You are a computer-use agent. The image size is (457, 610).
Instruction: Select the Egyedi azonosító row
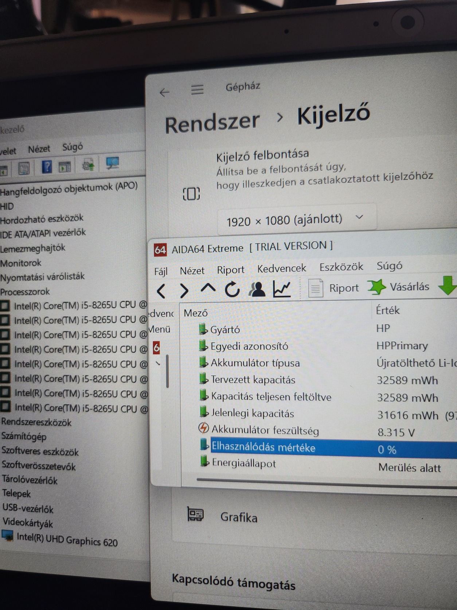[319, 345]
